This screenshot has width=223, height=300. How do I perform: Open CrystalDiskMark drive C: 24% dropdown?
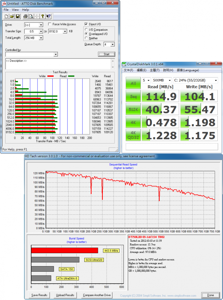pyautogui.click(x=195, y=80)
